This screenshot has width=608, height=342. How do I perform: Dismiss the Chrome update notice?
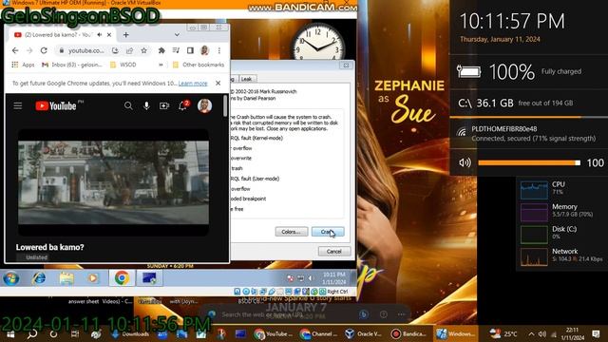(x=218, y=83)
